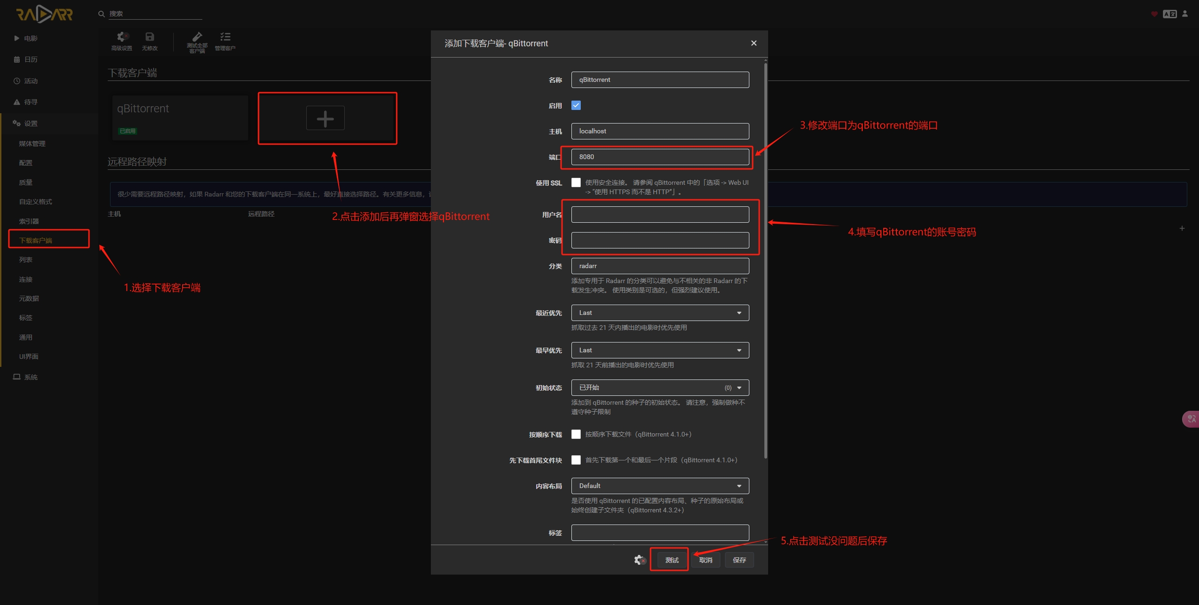Click the 密码 password field
The image size is (1199, 605).
(660, 240)
